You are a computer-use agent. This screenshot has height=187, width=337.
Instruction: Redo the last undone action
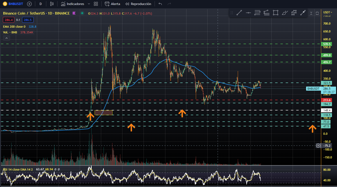(x=169, y=4)
